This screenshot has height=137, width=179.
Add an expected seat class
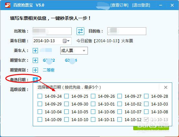[x=35, y=70]
